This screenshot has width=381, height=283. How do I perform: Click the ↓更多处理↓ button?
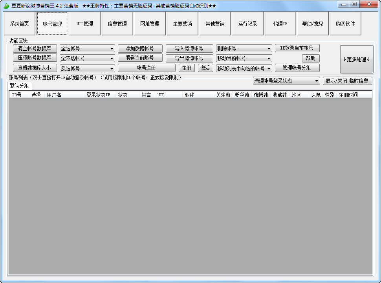click(357, 59)
